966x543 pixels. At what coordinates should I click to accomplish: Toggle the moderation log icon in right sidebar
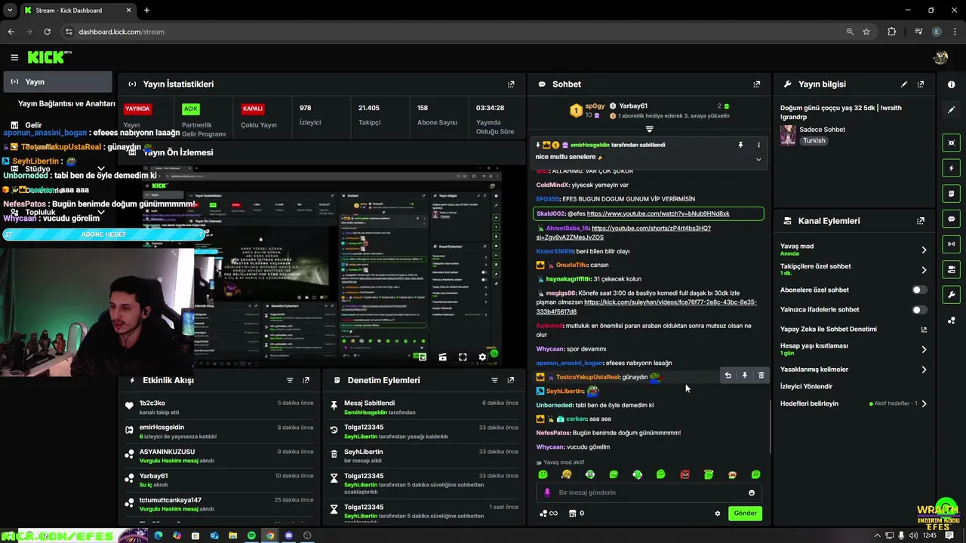click(x=951, y=194)
